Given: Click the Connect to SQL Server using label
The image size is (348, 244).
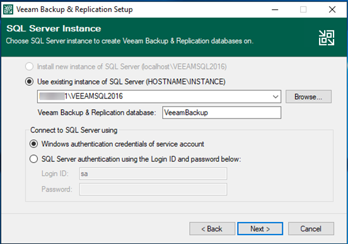Looking at the screenshot, I should (74, 130).
